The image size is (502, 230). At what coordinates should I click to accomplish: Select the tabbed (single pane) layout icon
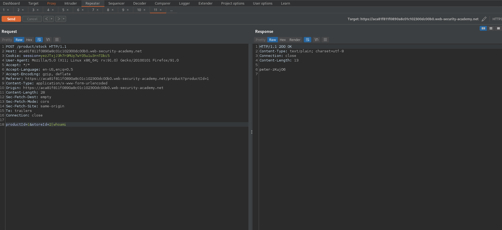click(498, 28)
